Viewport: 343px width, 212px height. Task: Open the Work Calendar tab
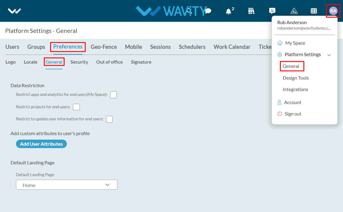[x=232, y=47]
